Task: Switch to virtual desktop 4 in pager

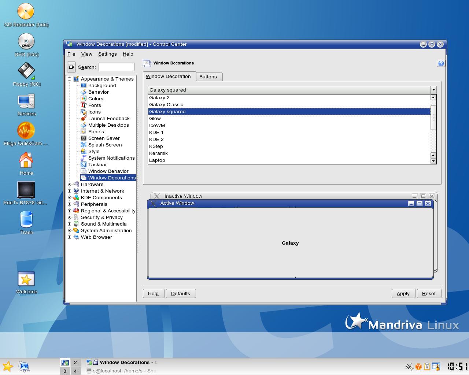Action: tap(75, 371)
